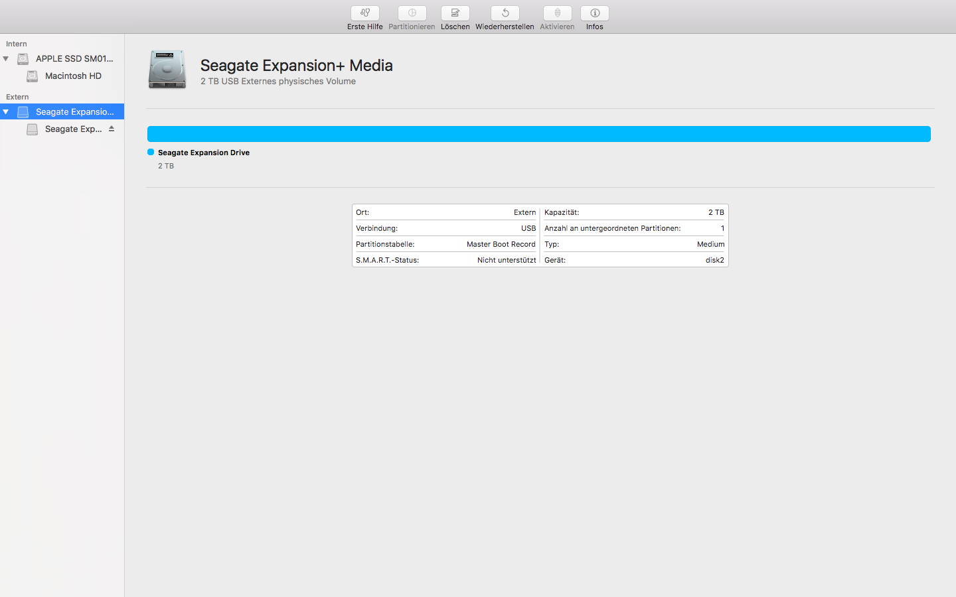Click the Seagate Expansion Drive legend label

[204, 153]
